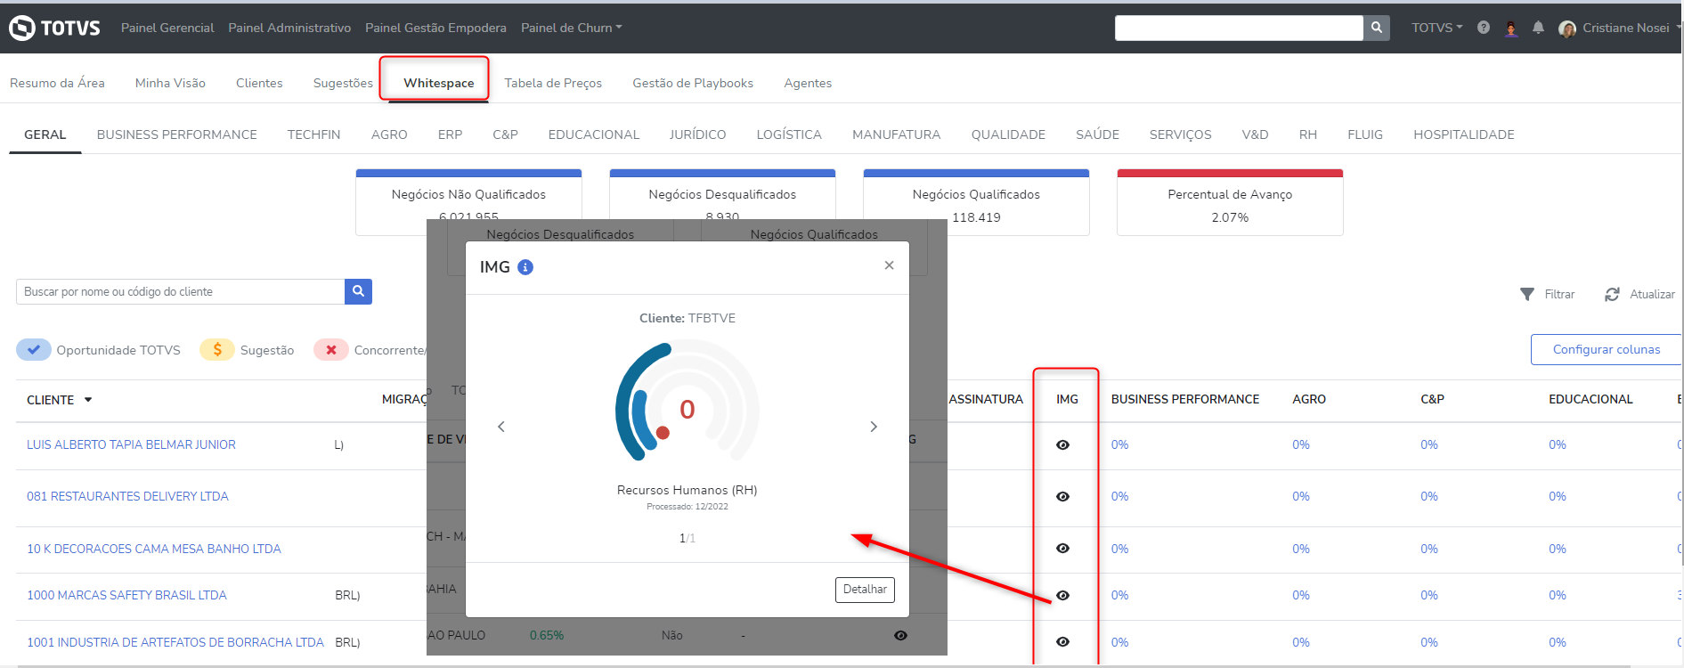Open client 1000 MARCAS SAFETY BRASIL LTDA
Image resolution: width=1684 pixels, height=668 pixels.
click(126, 595)
